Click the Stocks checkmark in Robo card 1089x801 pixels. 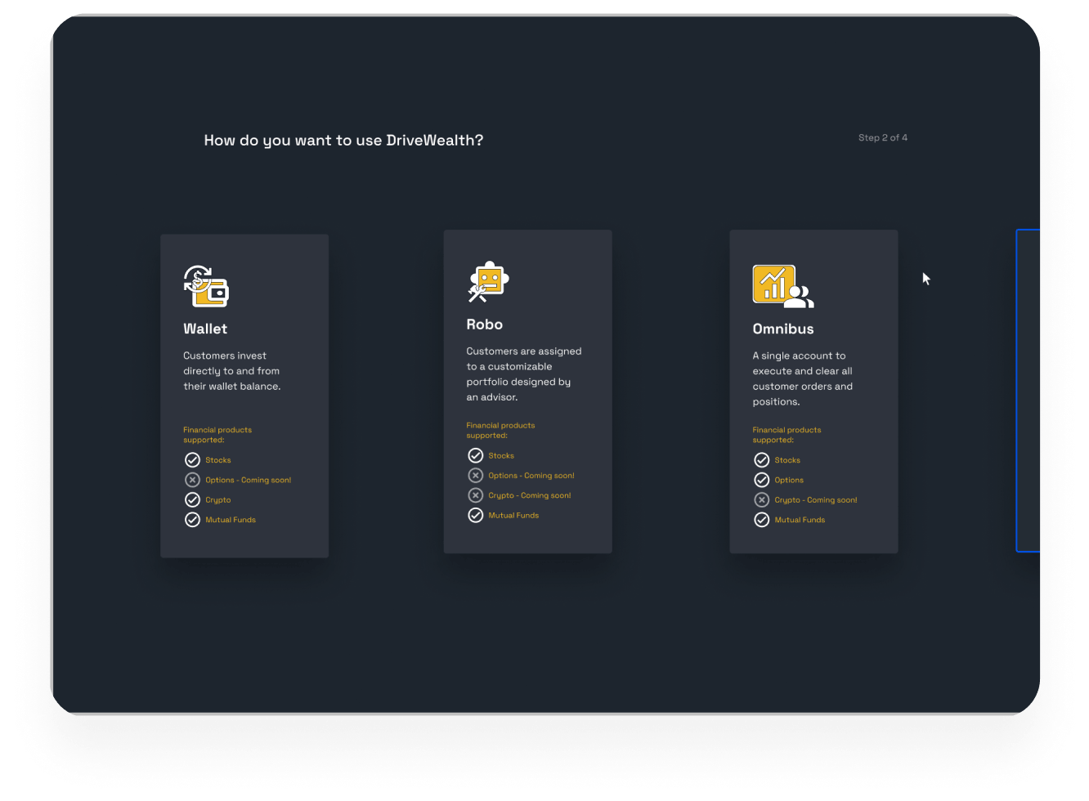(475, 455)
